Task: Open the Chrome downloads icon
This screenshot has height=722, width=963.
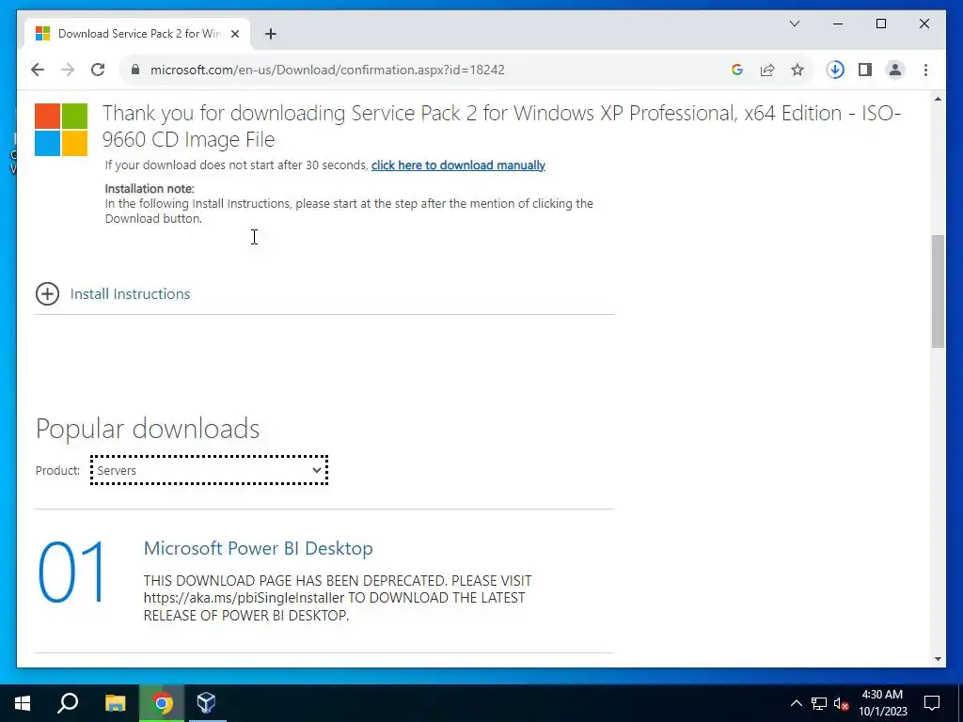Action: click(x=835, y=70)
